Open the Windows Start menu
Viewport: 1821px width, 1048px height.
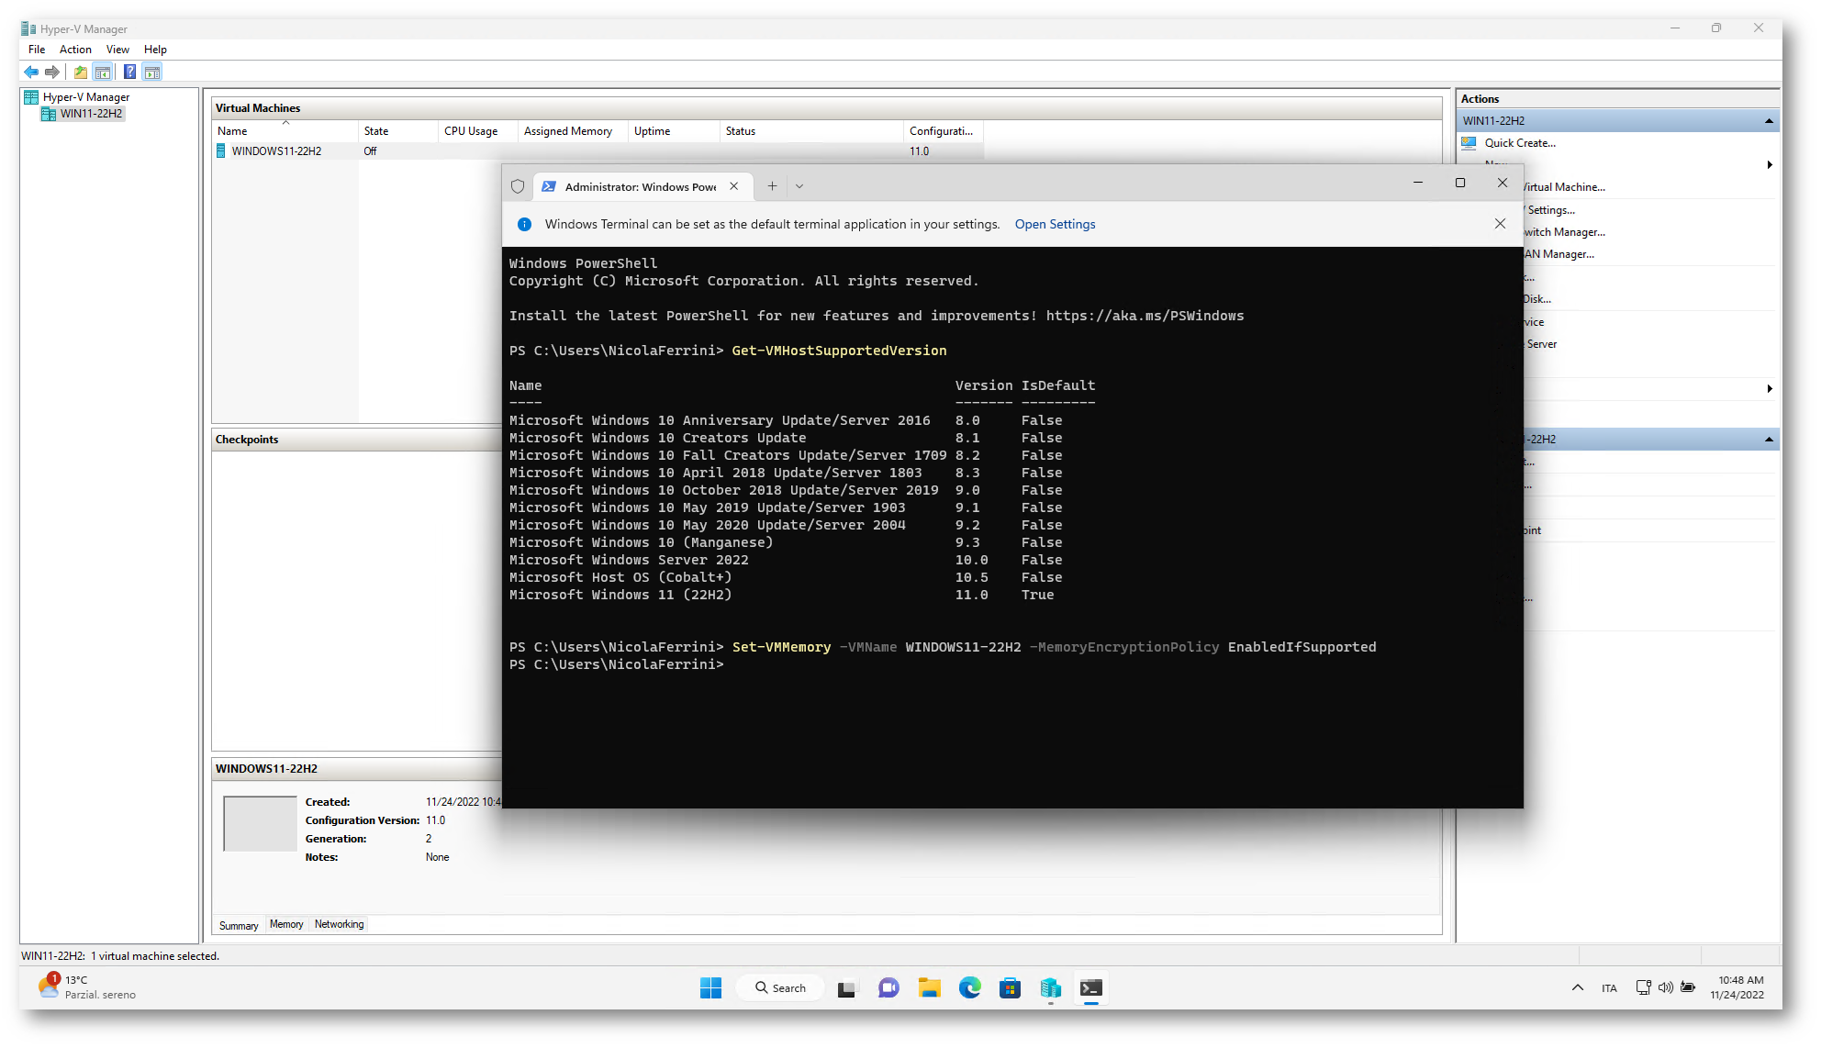711,988
